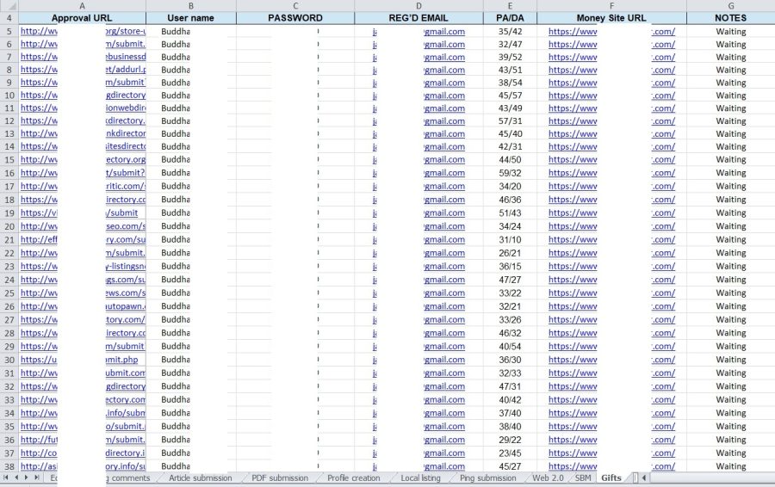Go to the first sheet tab using the leftmost navigation arrow
The height and width of the screenshot is (487, 775).
click(6, 478)
